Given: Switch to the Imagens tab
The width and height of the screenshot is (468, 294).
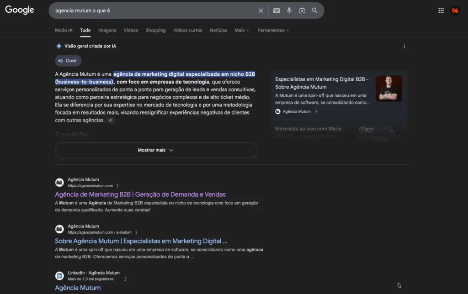Looking at the screenshot, I should click(x=106, y=30).
